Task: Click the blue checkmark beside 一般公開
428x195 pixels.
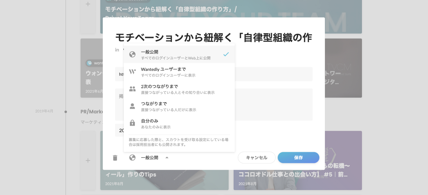Action: (226, 54)
